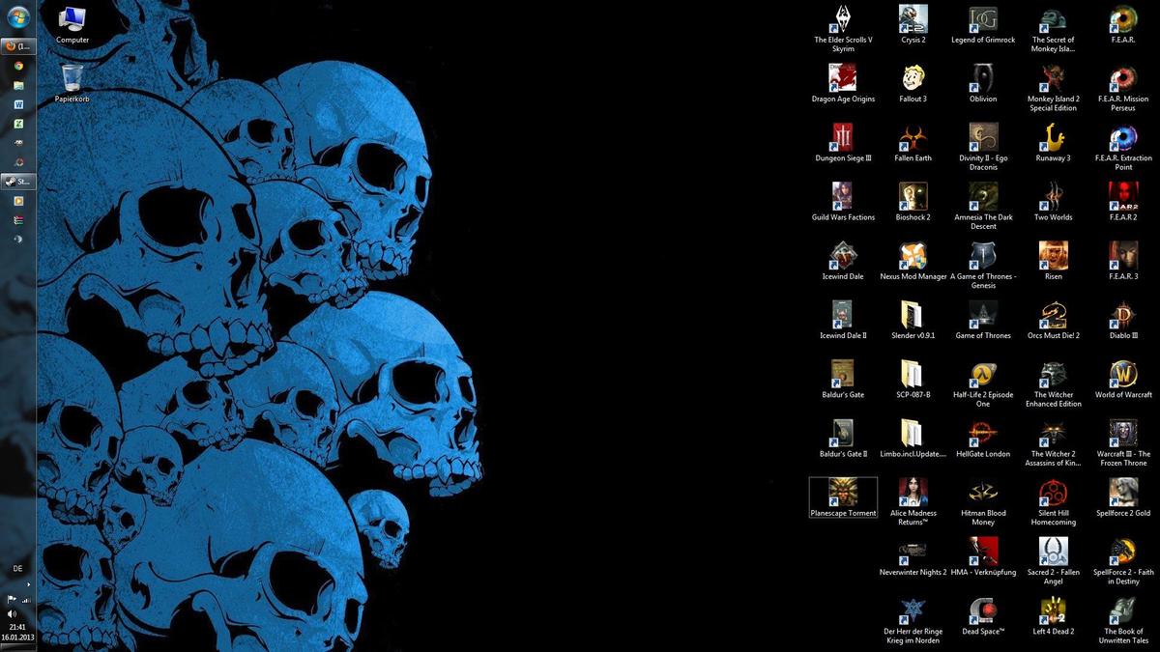1160x652 pixels.
Task: Expand the hidden tray icons arrow
Action: click(28, 584)
